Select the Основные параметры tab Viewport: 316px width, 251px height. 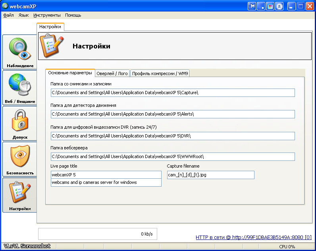(x=70, y=73)
